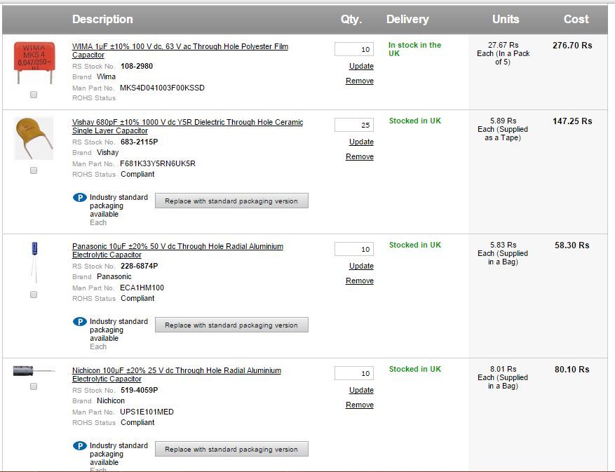Click the 276.70 Rs cost value
This screenshot has height=472, width=615.
pos(572,46)
